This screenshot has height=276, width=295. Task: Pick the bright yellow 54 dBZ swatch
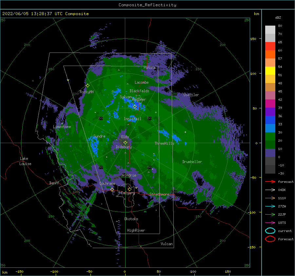point(270,71)
